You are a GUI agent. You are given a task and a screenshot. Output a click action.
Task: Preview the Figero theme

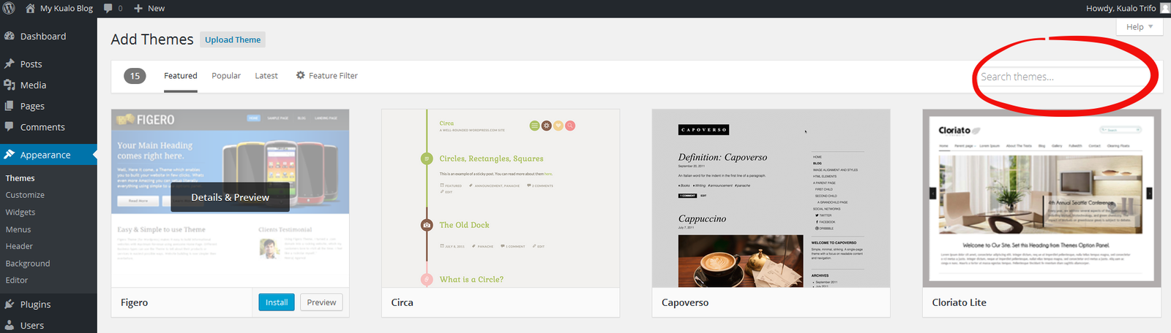coord(321,302)
